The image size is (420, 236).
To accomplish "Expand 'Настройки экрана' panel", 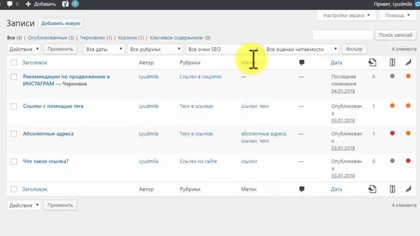I will pyautogui.click(x=346, y=16).
